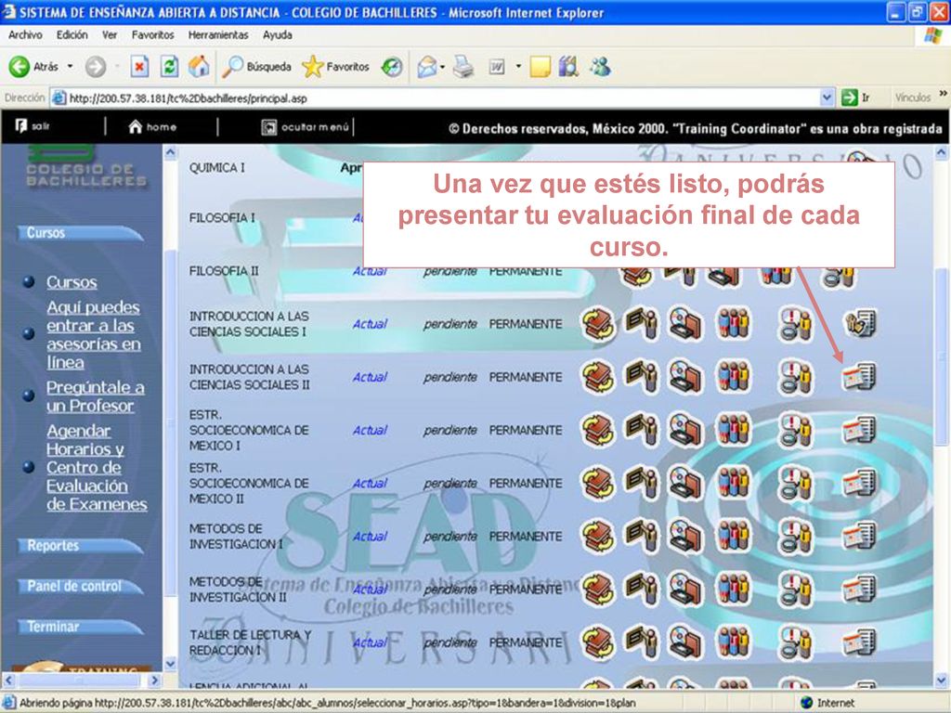Screen dimensions: 951x713
Task: Click three people icon for Introduccion Ciencias Sociales I
Action: click(x=734, y=324)
